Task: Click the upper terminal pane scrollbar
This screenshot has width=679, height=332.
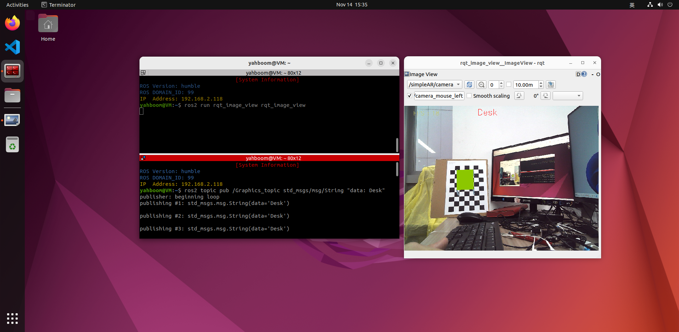Action: 397,145
